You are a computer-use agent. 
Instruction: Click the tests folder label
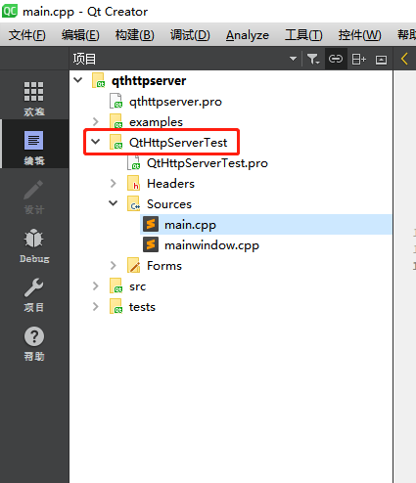[x=142, y=307]
